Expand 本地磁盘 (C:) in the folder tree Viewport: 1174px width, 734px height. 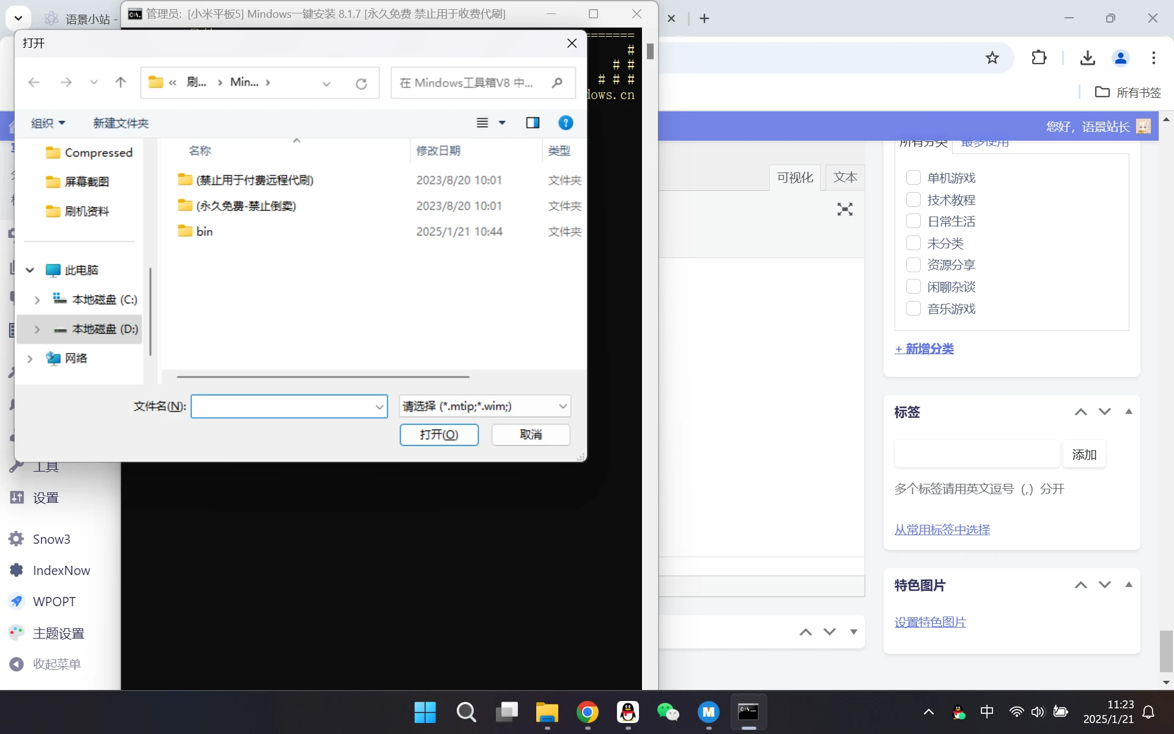click(37, 299)
